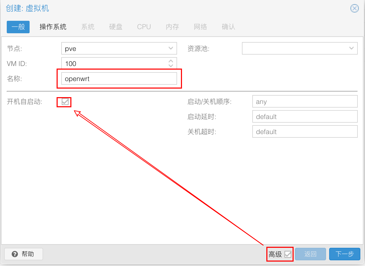Switch to the 操作系统 tab
365x266 pixels.
[x=53, y=27]
